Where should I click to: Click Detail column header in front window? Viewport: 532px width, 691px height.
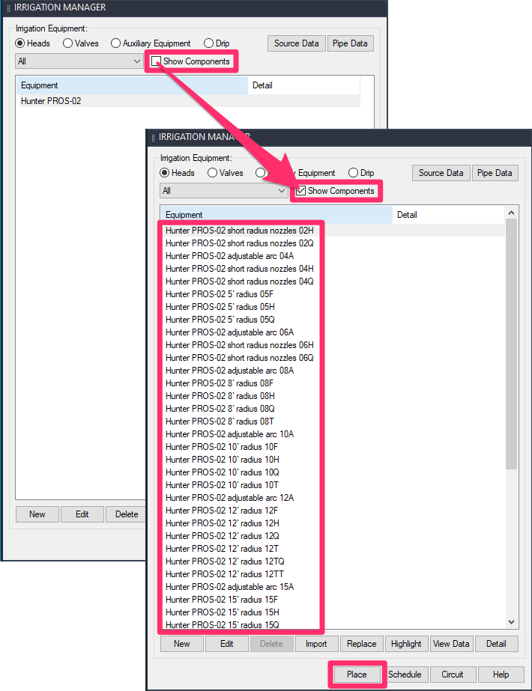coord(449,215)
